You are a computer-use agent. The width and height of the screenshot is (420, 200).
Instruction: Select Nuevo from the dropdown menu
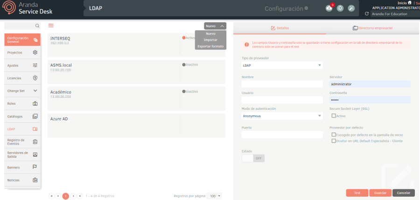point(210,33)
